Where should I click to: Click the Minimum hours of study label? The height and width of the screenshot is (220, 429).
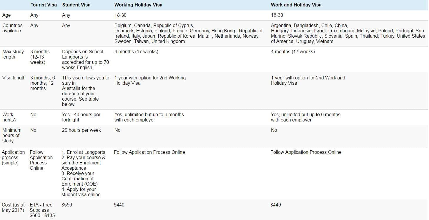click(x=12, y=135)
